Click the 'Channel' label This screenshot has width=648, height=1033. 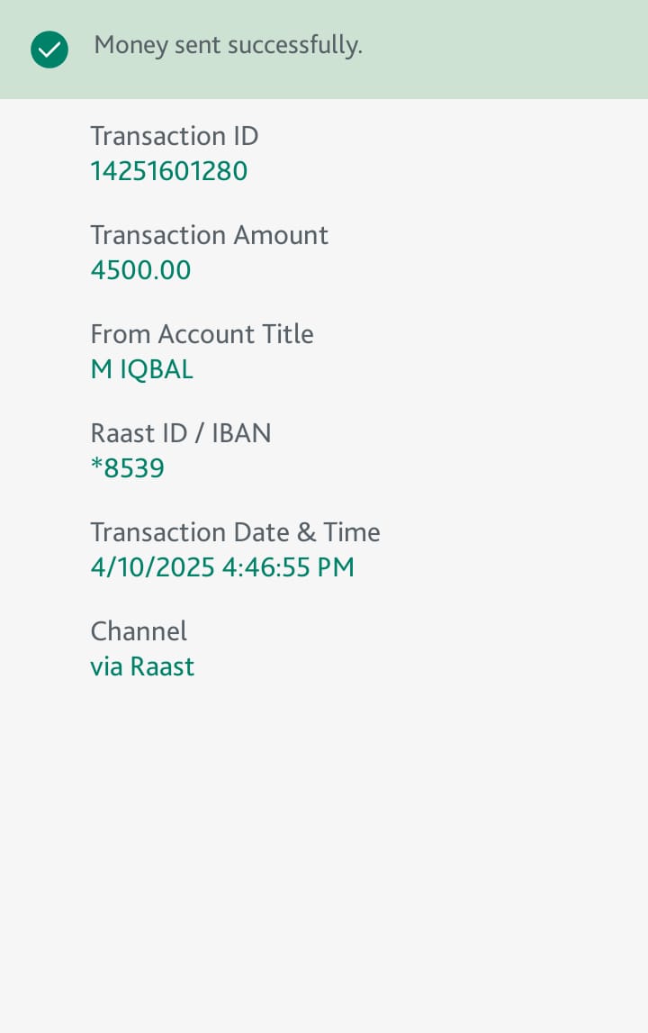[139, 631]
